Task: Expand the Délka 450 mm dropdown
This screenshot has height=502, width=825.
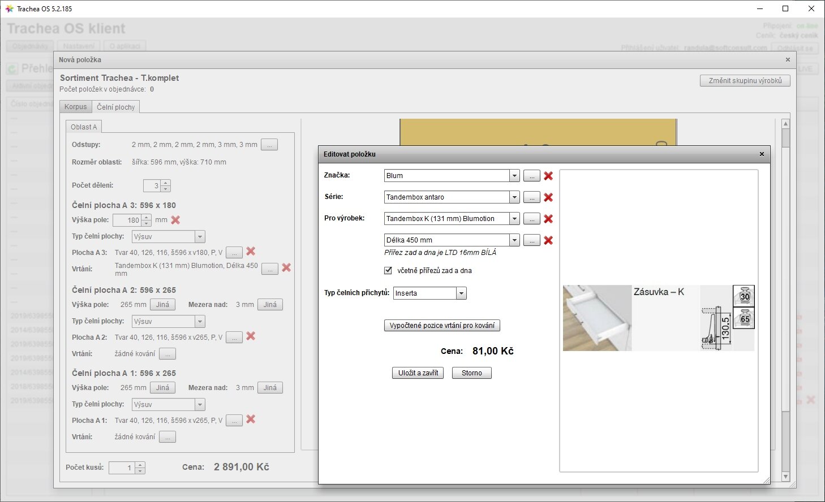Action: click(514, 240)
